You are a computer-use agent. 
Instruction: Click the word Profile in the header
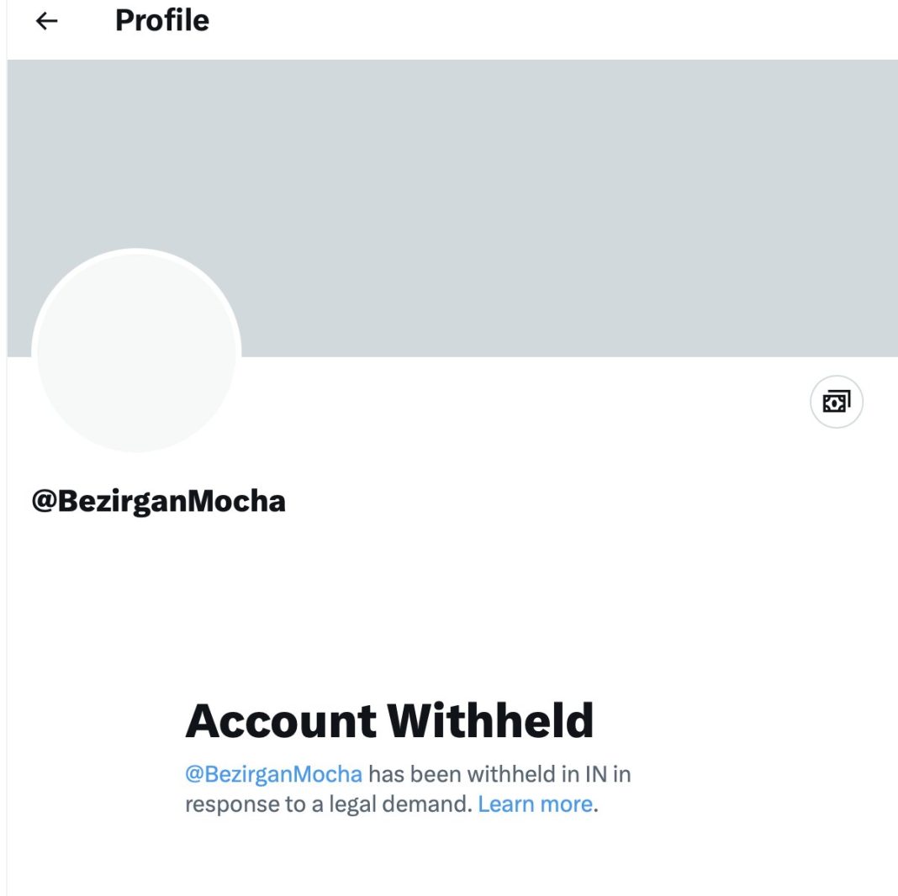point(161,21)
